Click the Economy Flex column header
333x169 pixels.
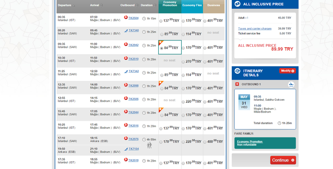tap(192, 5)
